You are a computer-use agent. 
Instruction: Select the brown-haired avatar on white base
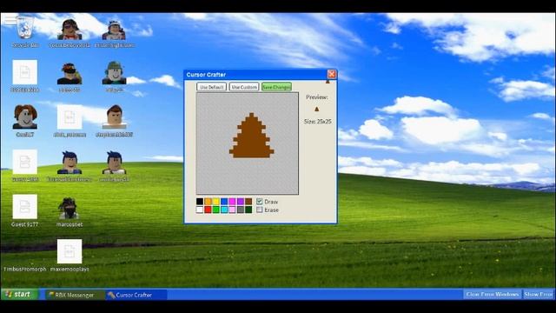114,117
